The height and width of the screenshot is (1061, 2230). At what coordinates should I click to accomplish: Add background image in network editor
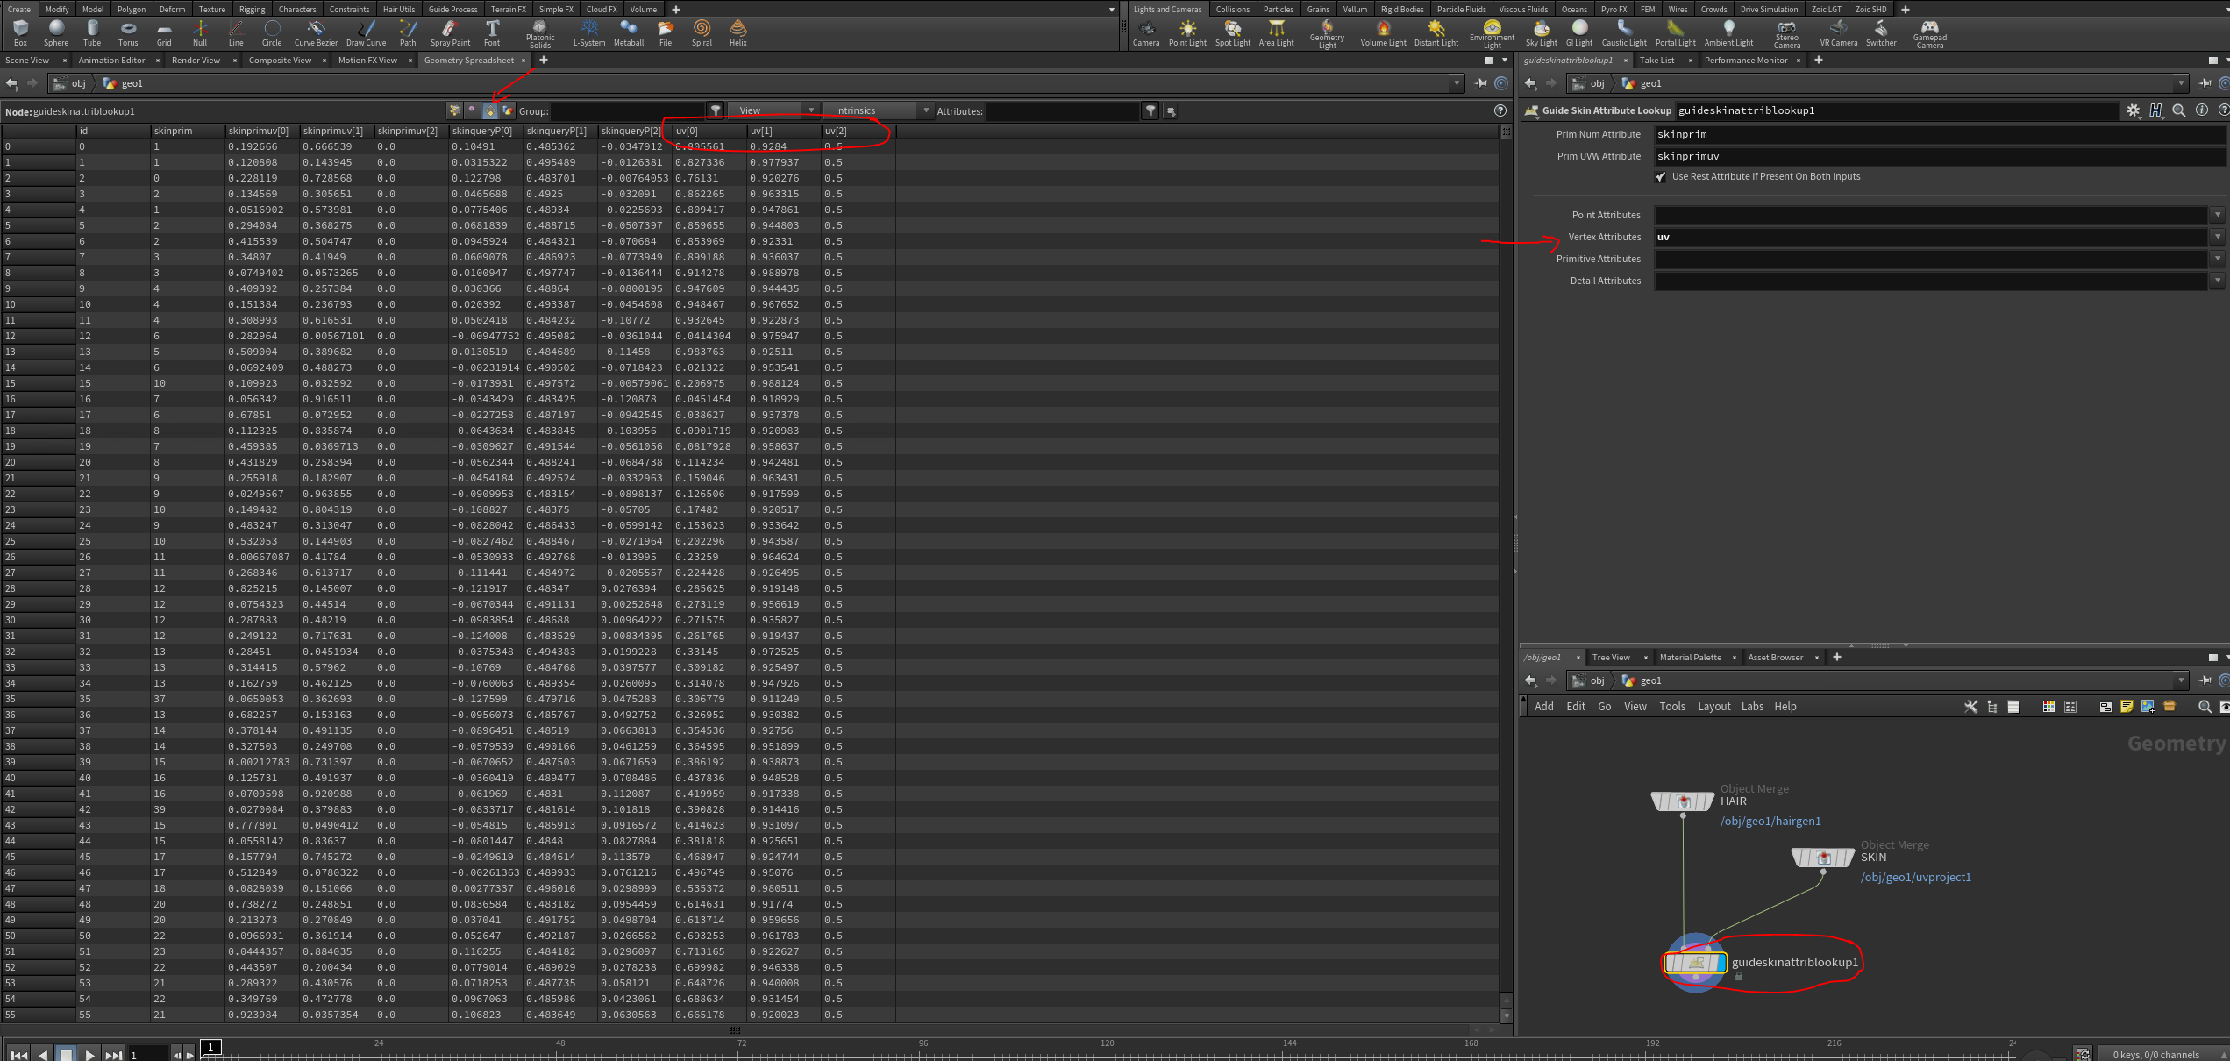[2148, 707]
